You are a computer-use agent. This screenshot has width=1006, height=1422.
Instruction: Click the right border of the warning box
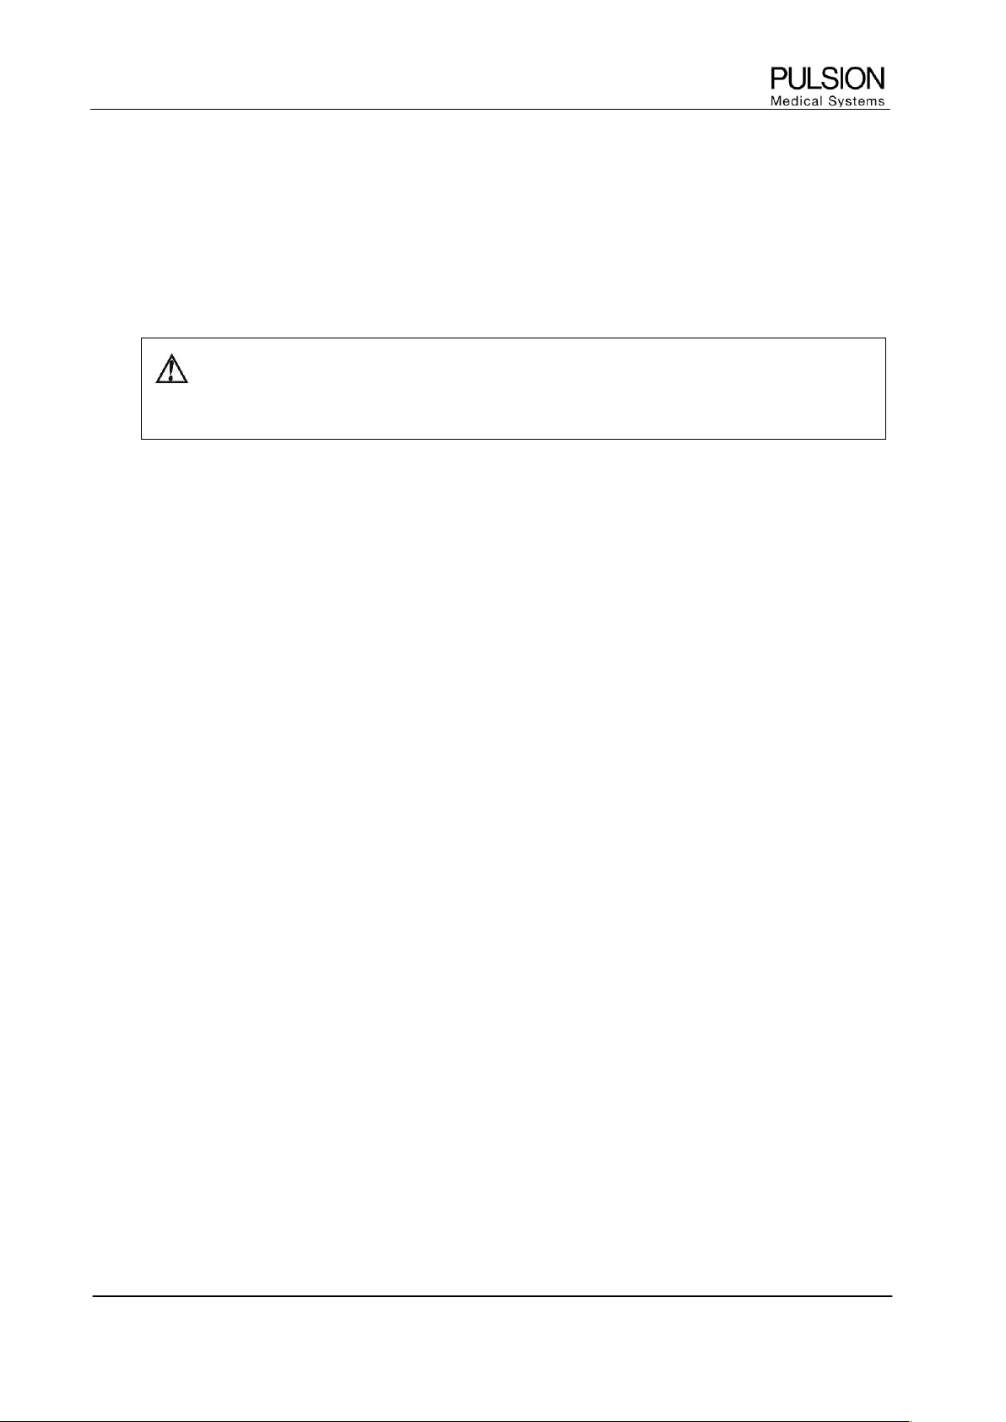885,388
